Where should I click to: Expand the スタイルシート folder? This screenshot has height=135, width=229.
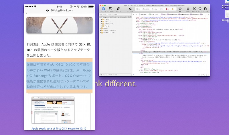(x=102, y=24)
